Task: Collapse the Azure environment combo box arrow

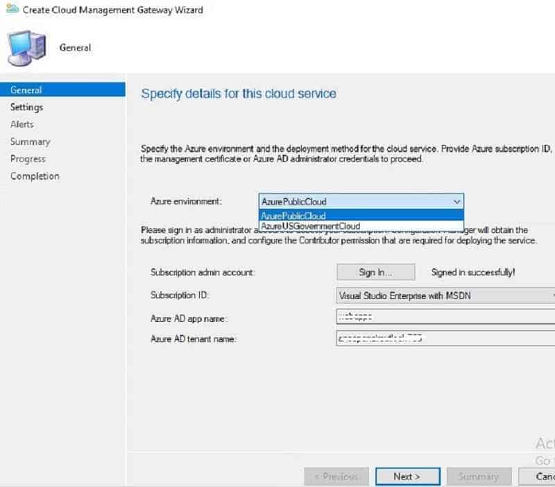Action: [456, 202]
